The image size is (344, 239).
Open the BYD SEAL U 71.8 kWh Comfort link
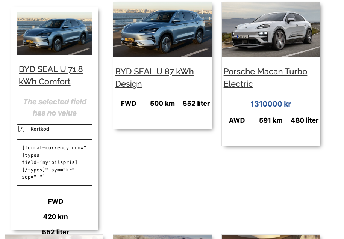[51, 75]
